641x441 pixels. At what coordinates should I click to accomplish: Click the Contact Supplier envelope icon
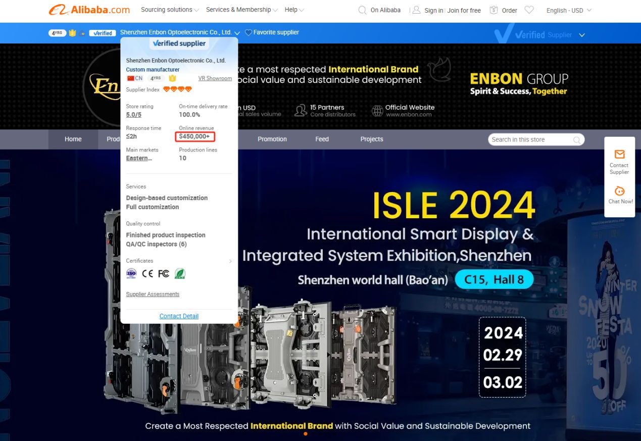(619, 155)
